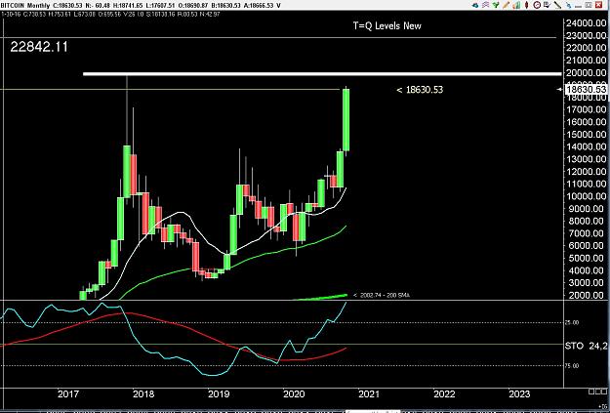This screenshot has width=610, height=413.
Task: Click the 20000.00 price axis label
Action: (587, 72)
